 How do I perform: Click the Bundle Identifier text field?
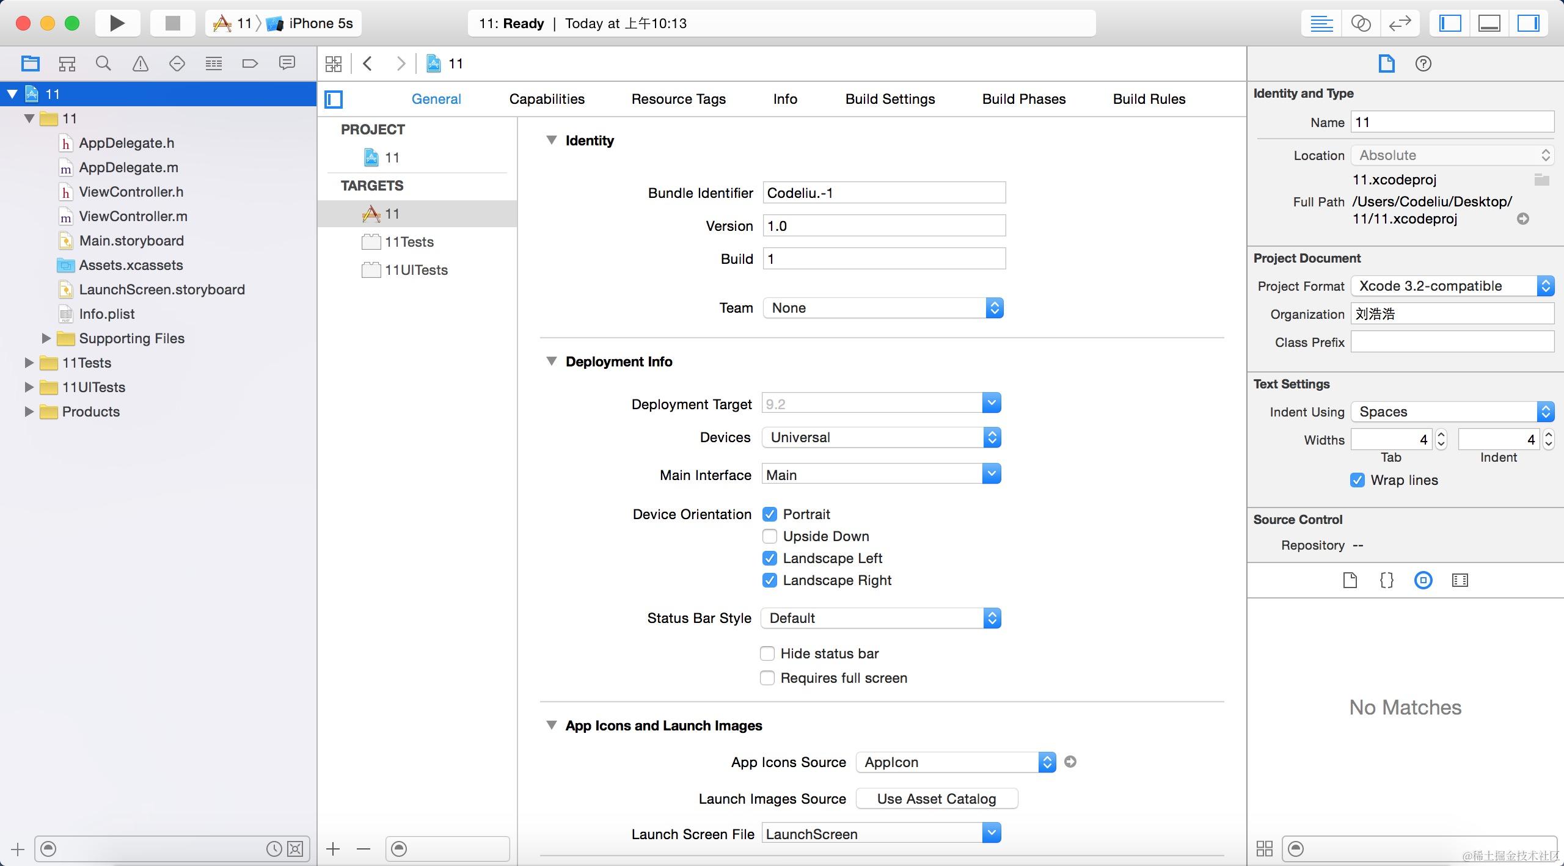click(883, 193)
